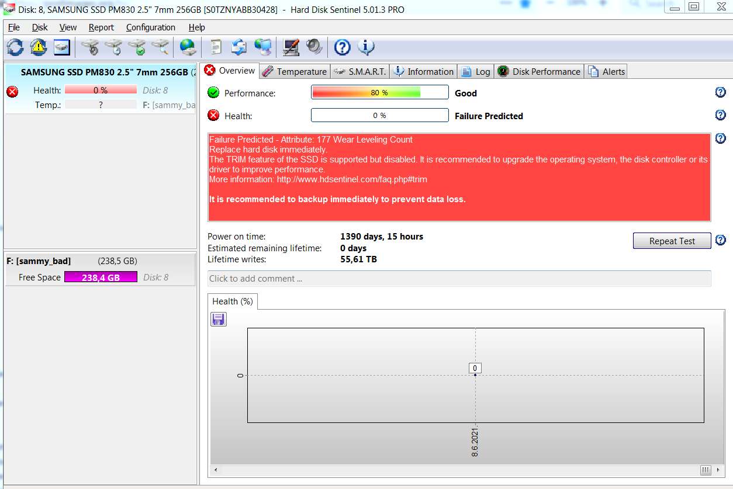Image resolution: width=733 pixels, height=489 pixels.
Task: Switch to the Log tab
Action: pyautogui.click(x=476, y=71)
